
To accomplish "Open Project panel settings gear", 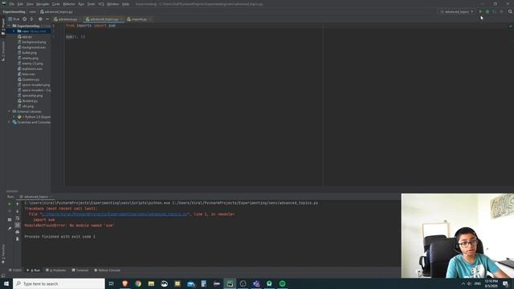I will click(x=40, y=19).
